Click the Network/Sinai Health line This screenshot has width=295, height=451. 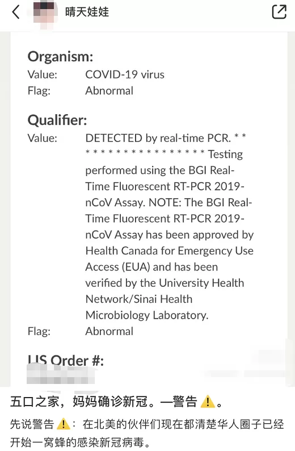[139, 299]
